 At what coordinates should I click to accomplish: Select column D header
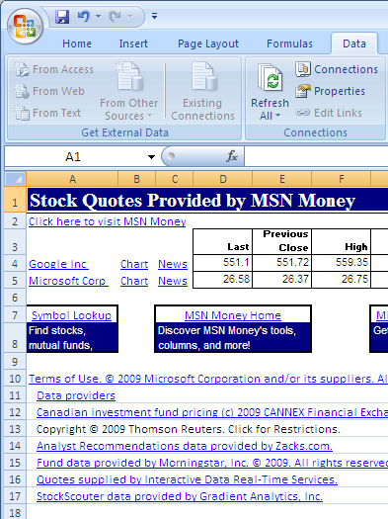click(223, 179)
